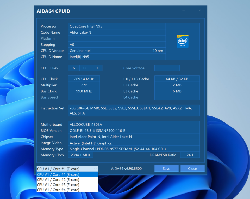Click the L4 Cache label
Viewport: 250px width, 199px height.
[131, 97]
